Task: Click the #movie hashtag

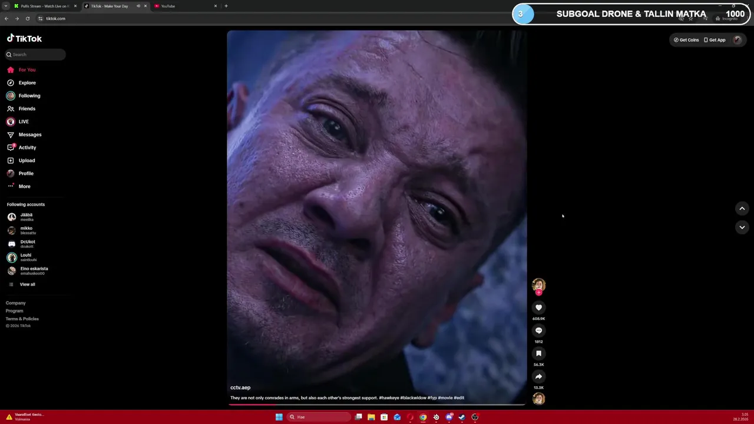Action: [x=445, y=398]
